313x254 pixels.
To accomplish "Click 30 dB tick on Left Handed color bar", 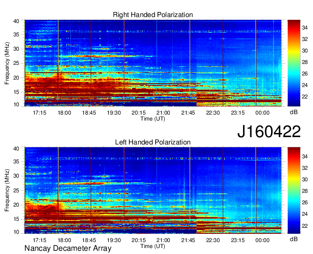I will pos(305,179).
